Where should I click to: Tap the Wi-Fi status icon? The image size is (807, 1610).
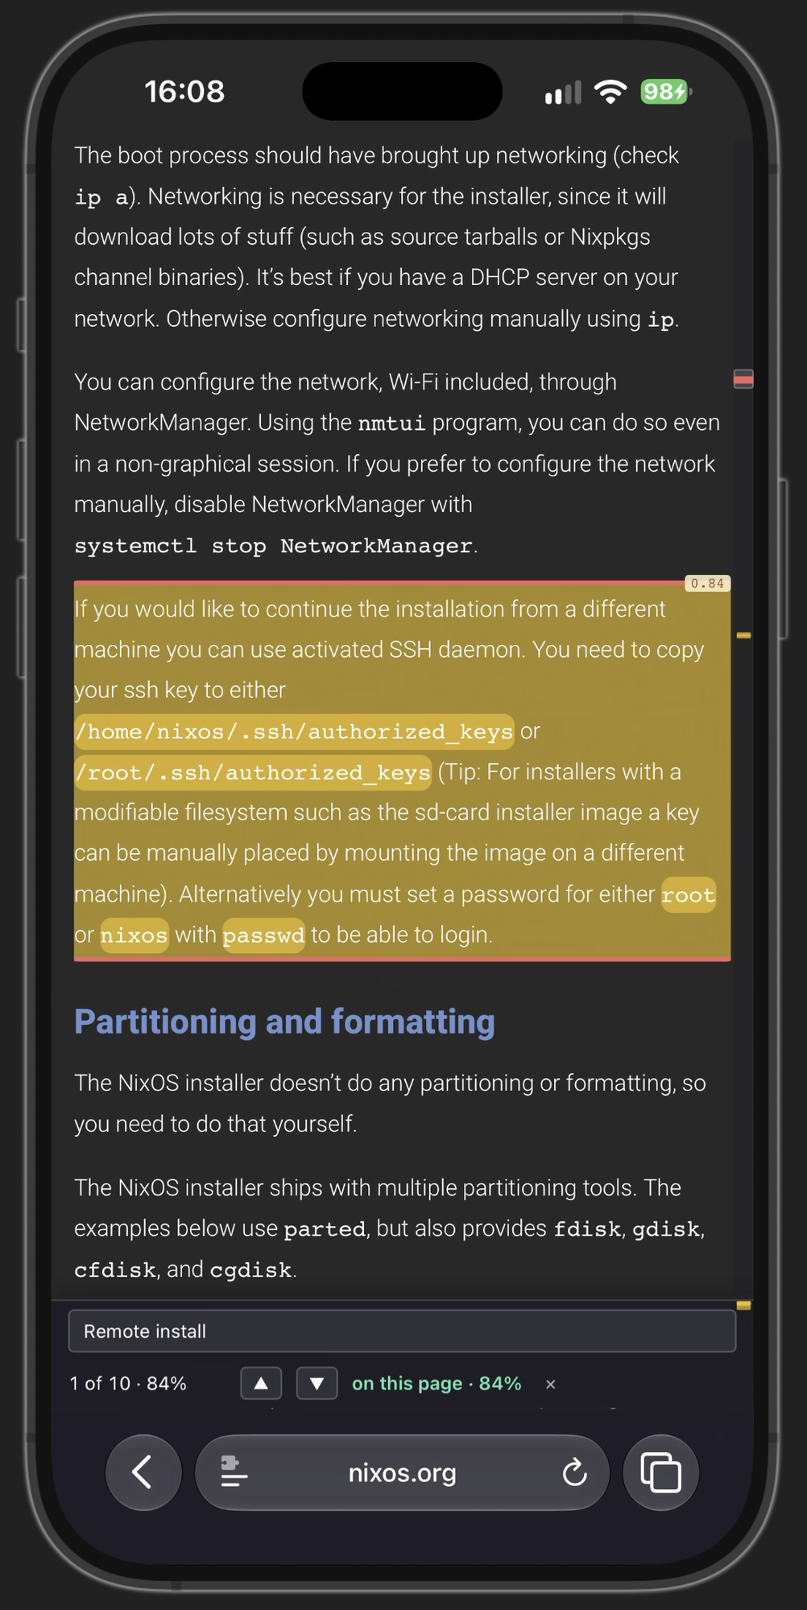click(610, 92)
